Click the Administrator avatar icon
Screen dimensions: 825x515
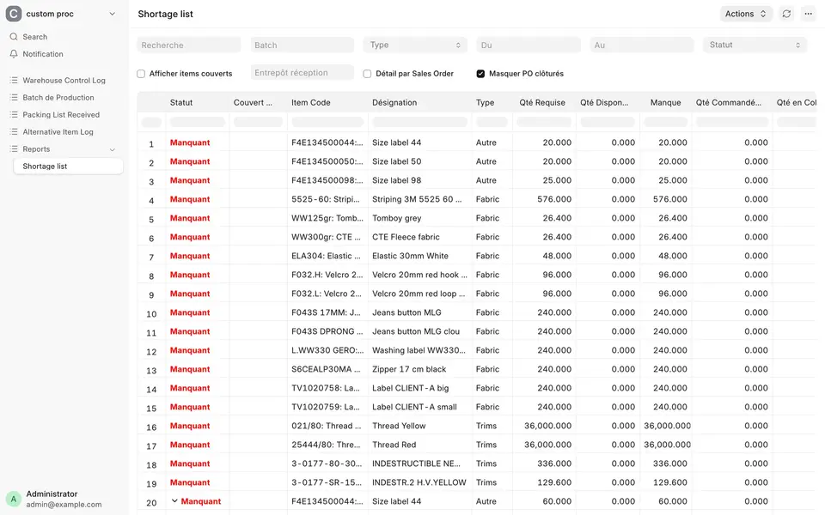point(14,499)
